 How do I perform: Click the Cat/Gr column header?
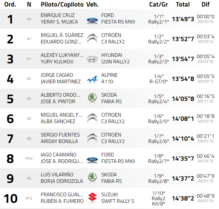click(159, 5)
